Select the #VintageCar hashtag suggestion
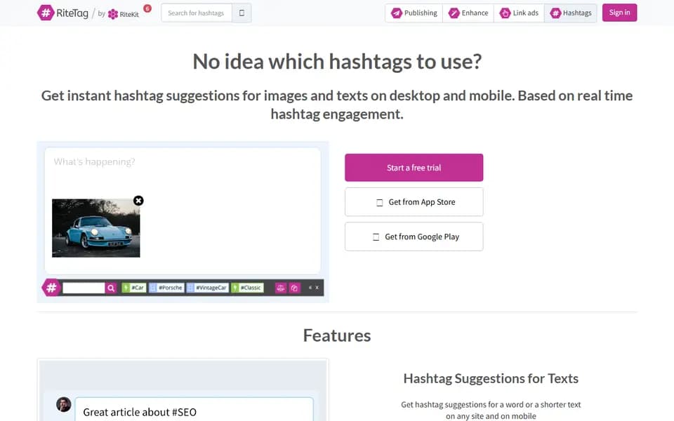This screenshot has height=421, width=674. point(207,288)
